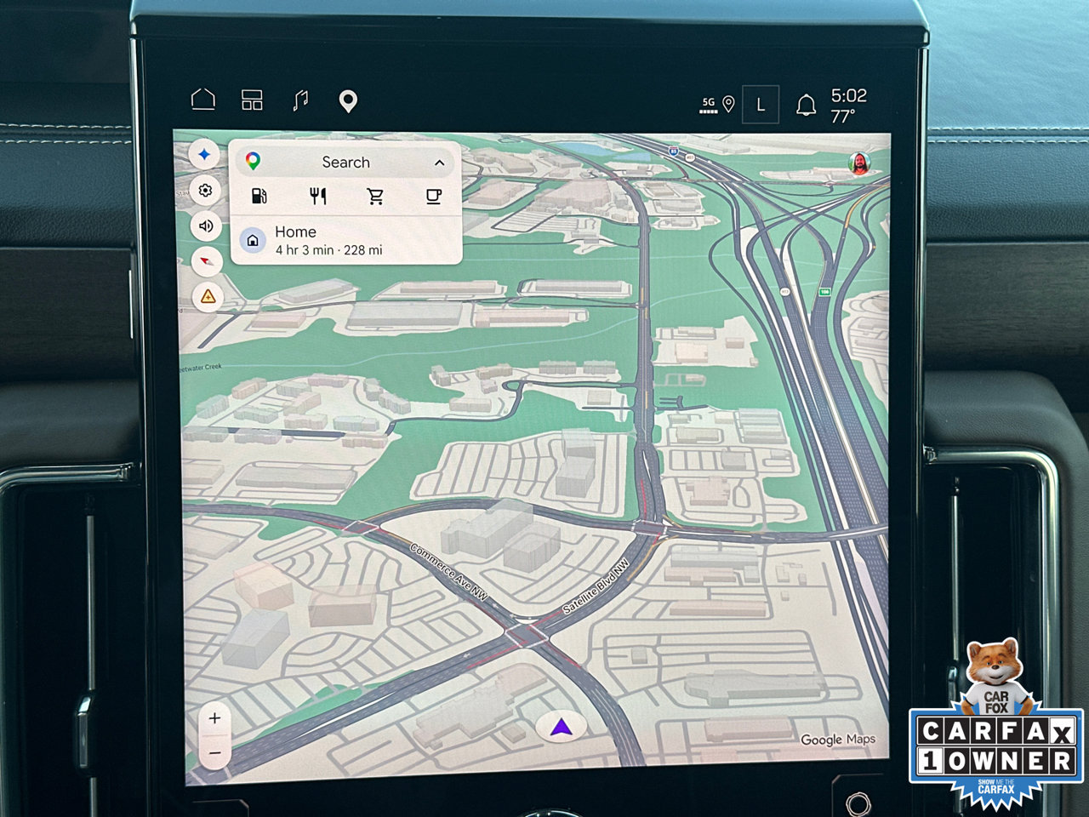Open Google Maps settings gear
The height and width of the screenshot is (817, 1089).
tap(205, 191)
